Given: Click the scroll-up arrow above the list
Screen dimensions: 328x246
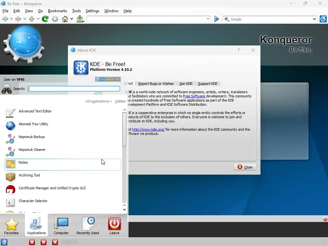Looking at the screenshot, I should point(125,110).
